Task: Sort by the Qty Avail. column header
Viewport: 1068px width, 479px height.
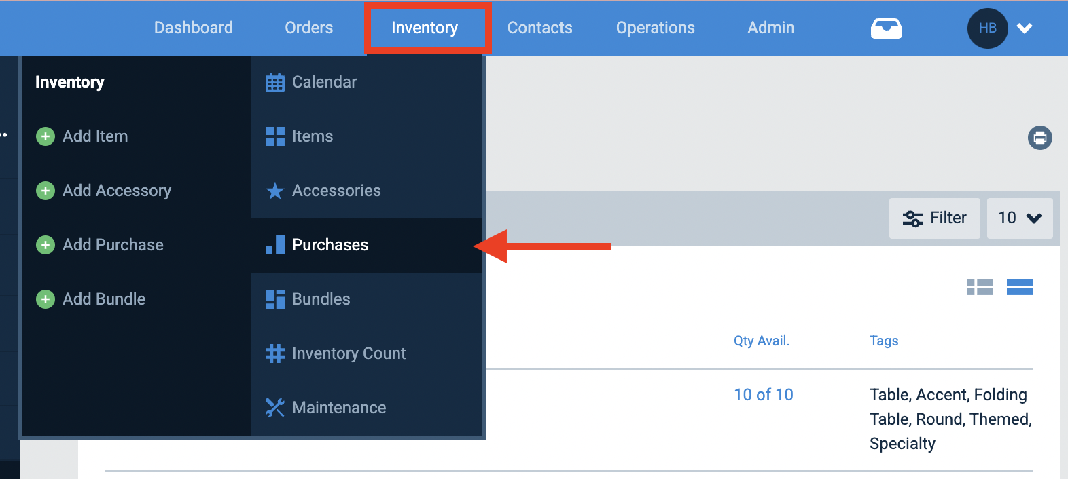Action: click(762, 341)
